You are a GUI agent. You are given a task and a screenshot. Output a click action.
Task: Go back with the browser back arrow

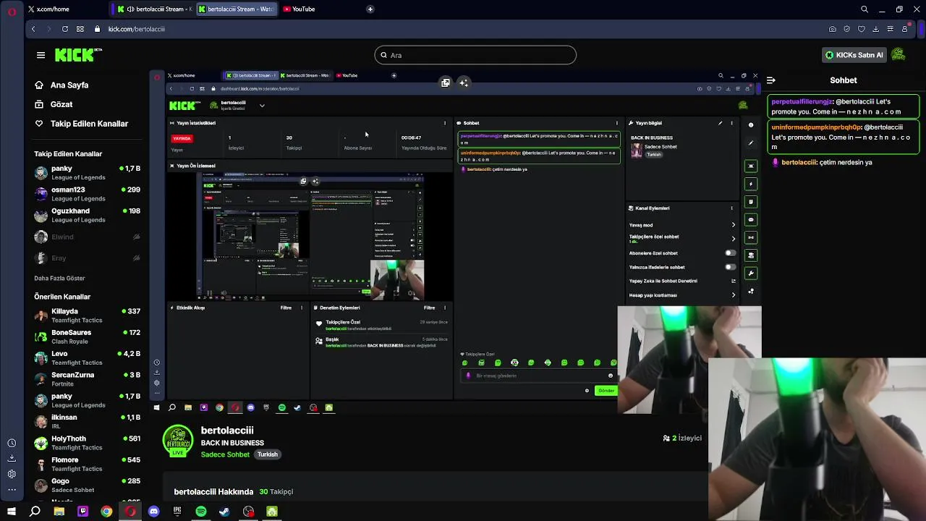pyautogui.click(x=33, y=29)
